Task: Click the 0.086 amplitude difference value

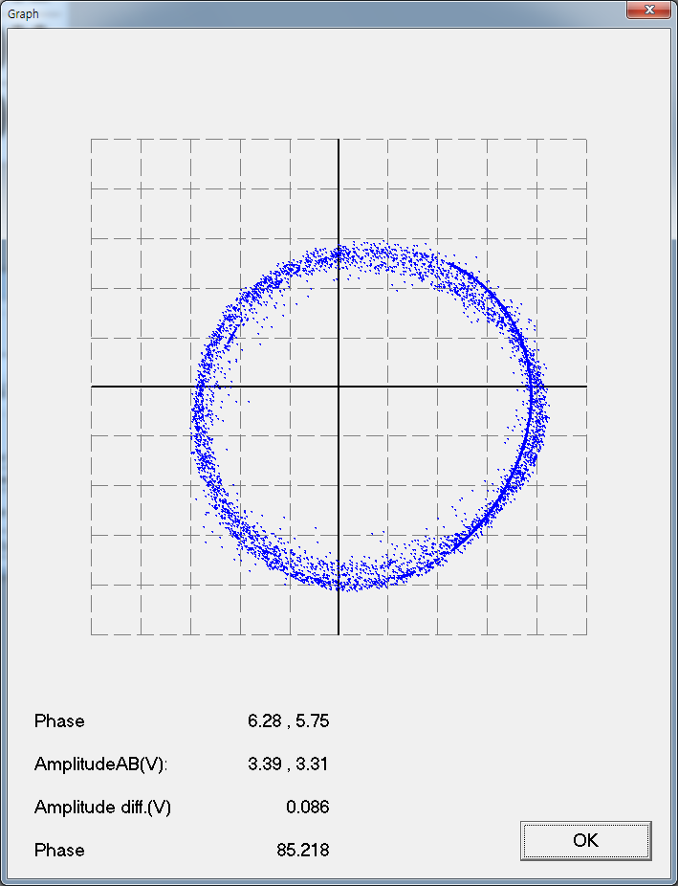Action: tap(307, 808)
